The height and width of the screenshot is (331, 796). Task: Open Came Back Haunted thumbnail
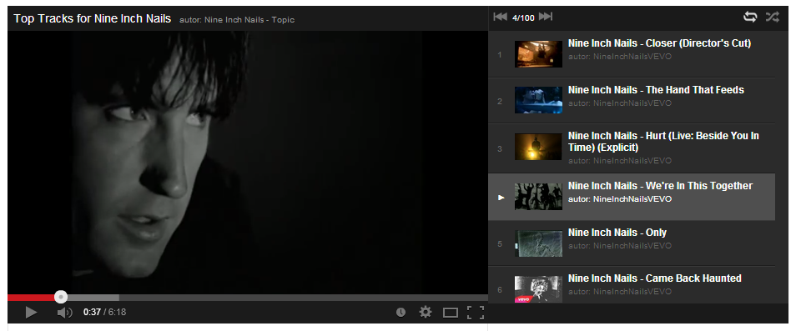(x=538, y=289)
